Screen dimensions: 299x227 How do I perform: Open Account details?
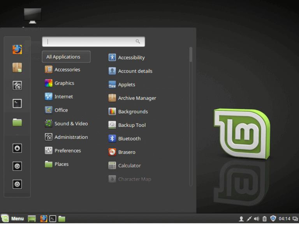coord(130,71)
